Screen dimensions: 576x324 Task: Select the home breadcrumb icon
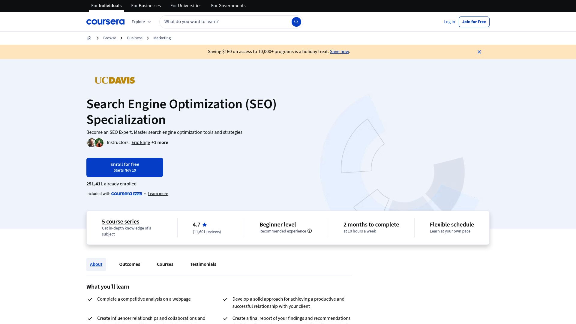(x=89, y=38)
